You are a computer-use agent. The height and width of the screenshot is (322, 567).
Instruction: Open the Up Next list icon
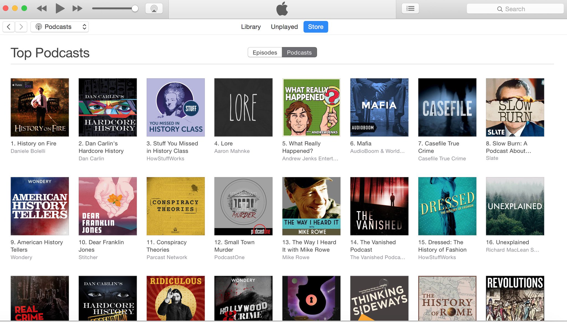(x=410, y=9)
